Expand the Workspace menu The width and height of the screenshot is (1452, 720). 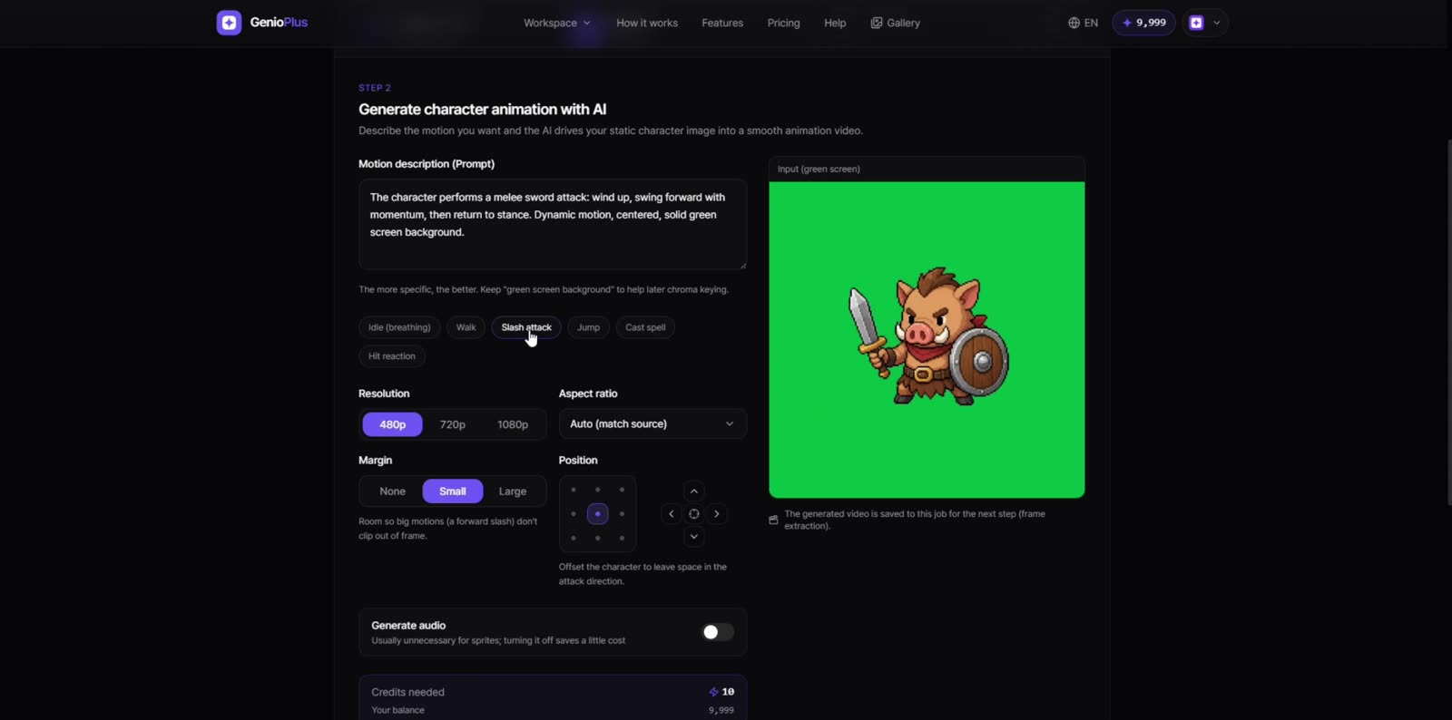click(x=557, y=23)
